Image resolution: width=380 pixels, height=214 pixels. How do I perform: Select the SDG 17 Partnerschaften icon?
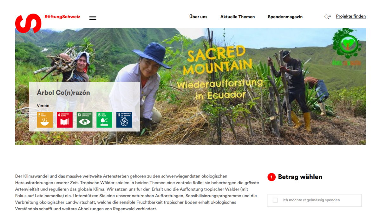coord(124,120)
